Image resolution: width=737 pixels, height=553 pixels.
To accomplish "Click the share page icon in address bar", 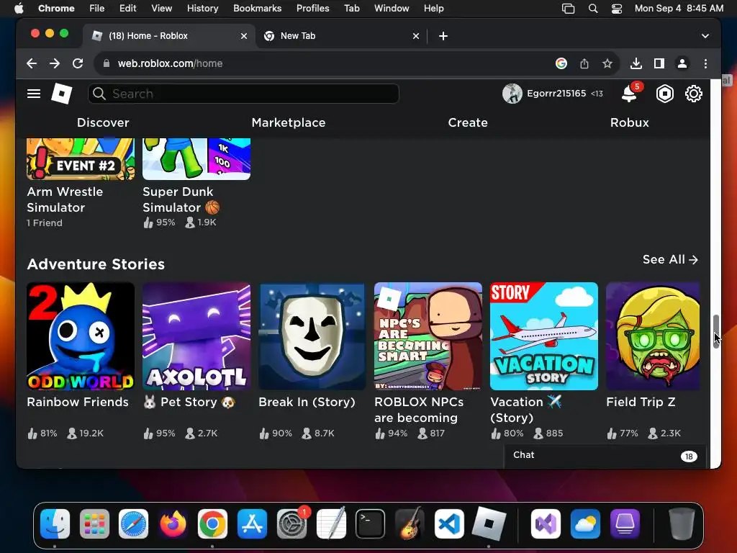I will [x=584, y=63].
